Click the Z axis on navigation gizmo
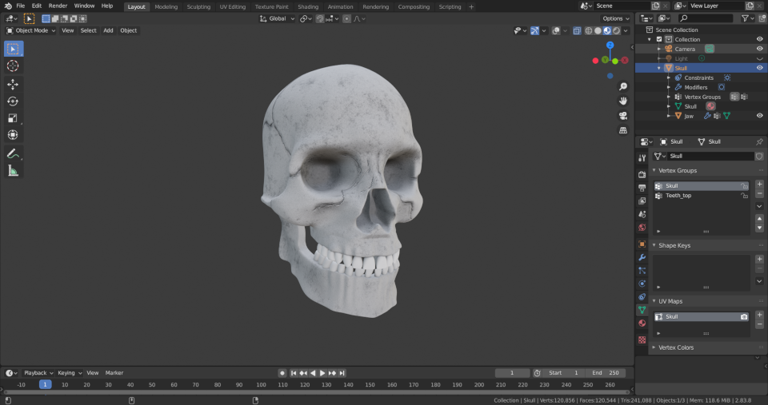The image size is (768, 405). [610, 45]
